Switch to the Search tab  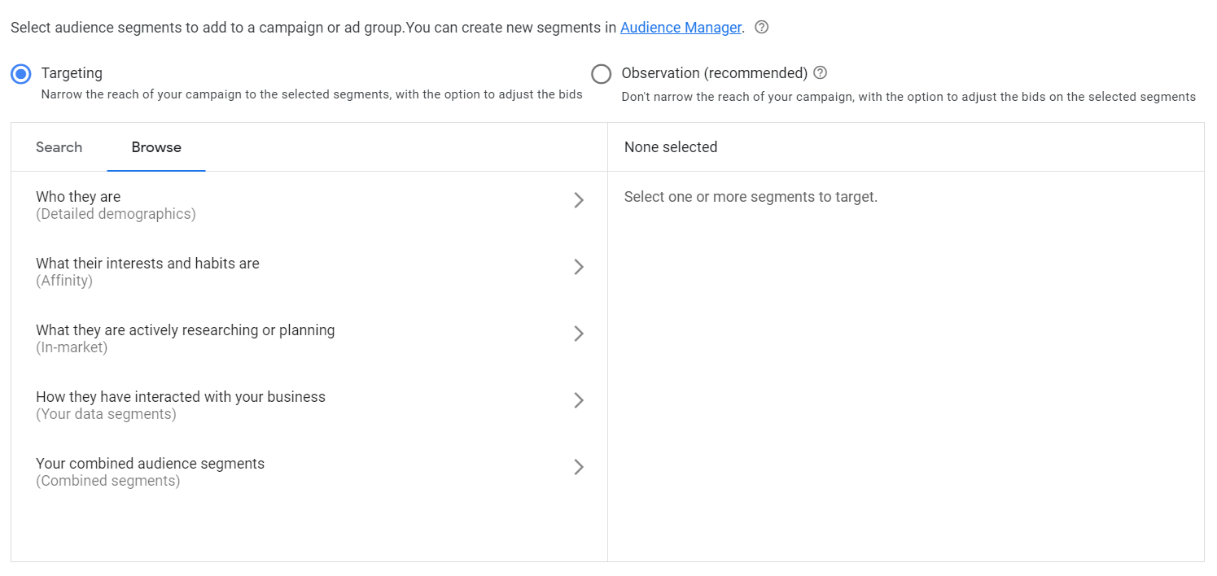click(59, 147)
